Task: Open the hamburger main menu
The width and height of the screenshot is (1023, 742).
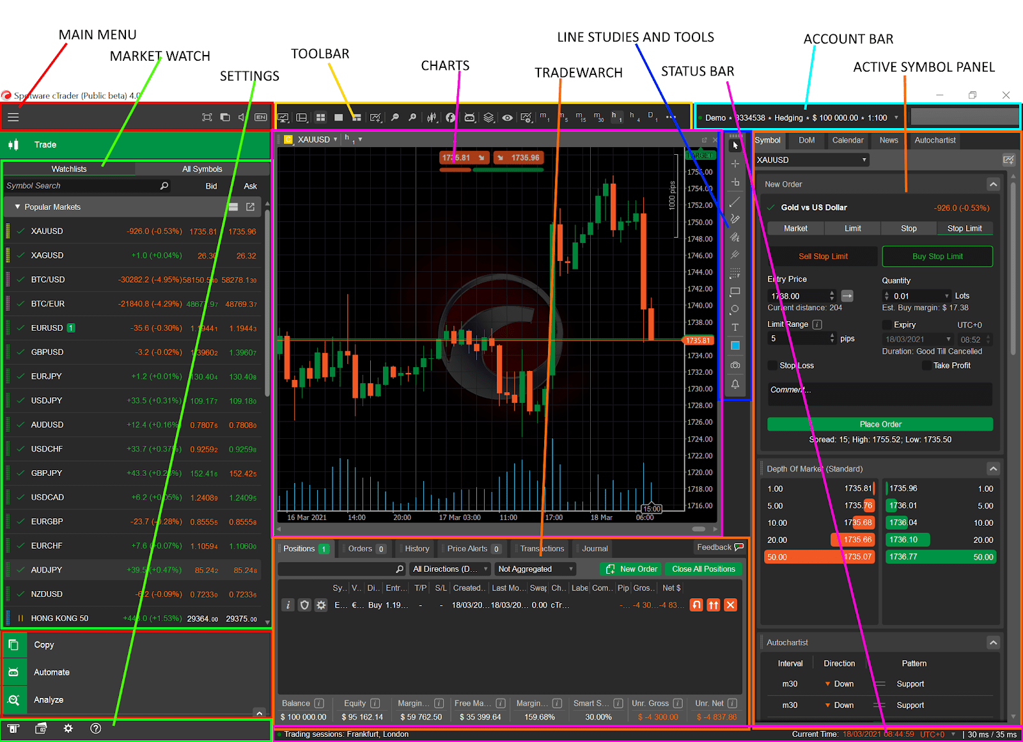Action: [x=13, y=117]
